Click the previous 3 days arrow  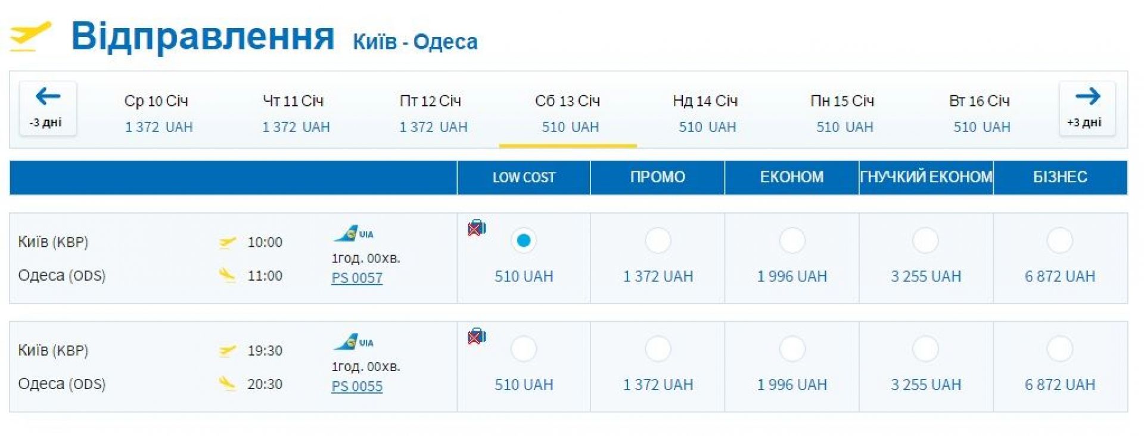(x=48, y=108)
